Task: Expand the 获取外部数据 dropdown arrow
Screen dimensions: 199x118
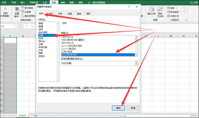Action: coord(10,16)
